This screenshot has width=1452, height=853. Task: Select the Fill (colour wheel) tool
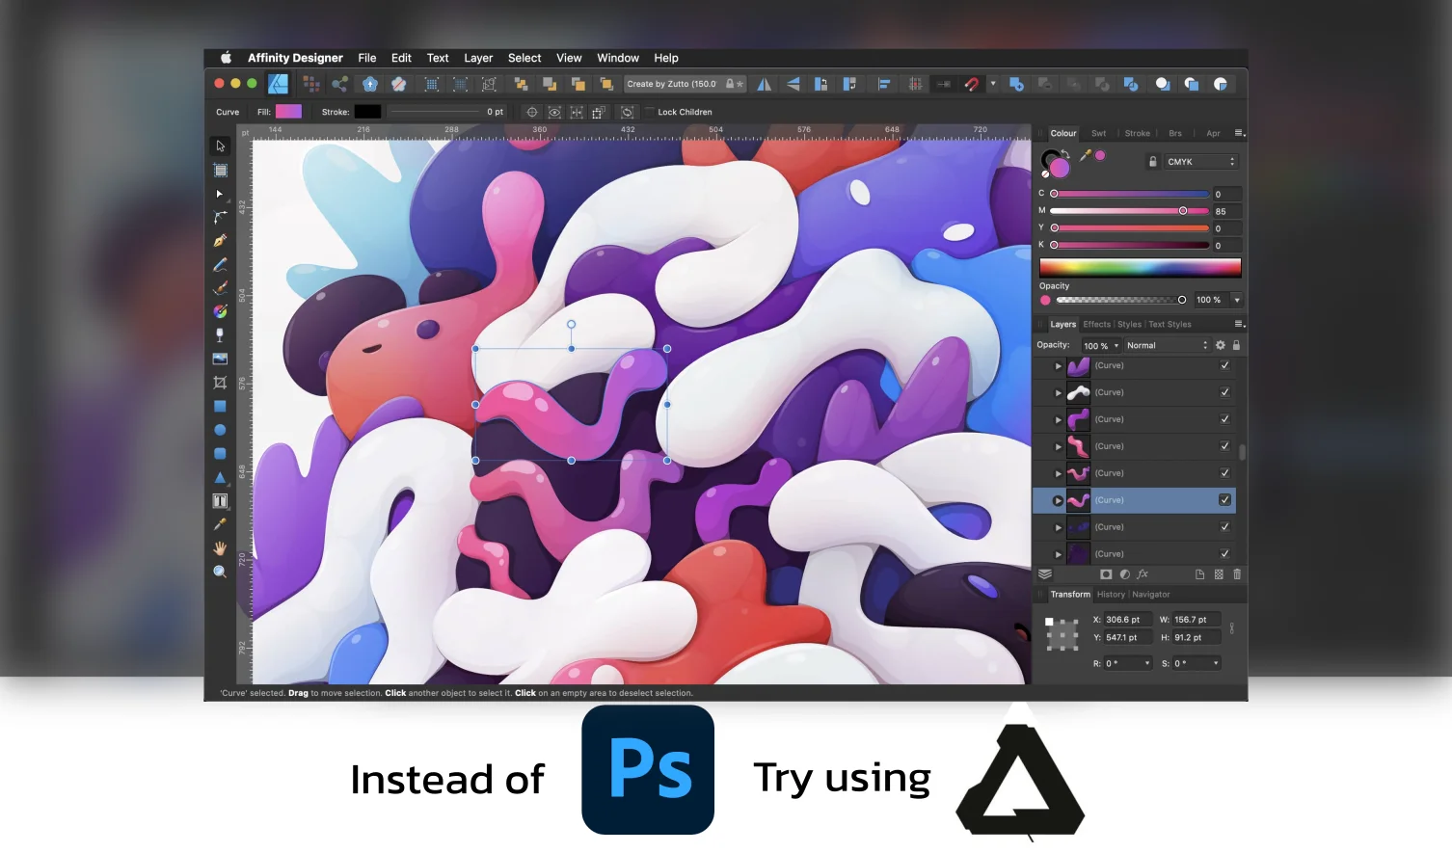220,311
